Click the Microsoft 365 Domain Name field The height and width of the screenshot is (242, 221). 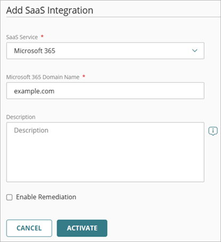point(105,91)
